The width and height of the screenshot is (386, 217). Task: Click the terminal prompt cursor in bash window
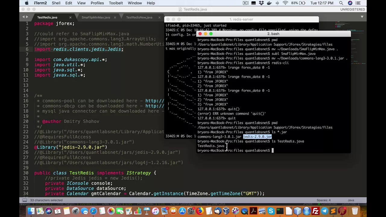coord(273,150)
